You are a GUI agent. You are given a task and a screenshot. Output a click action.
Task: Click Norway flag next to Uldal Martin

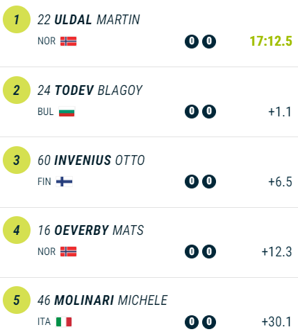pyautogui.click(x=68, y=41)
